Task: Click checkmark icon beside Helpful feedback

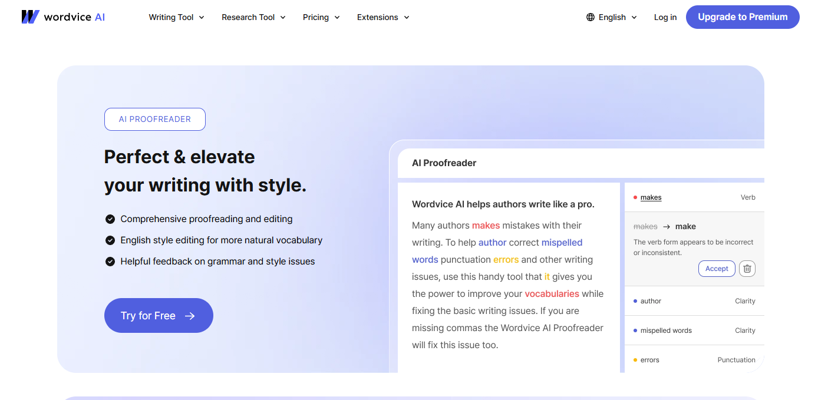Action: tap(110, 262)
